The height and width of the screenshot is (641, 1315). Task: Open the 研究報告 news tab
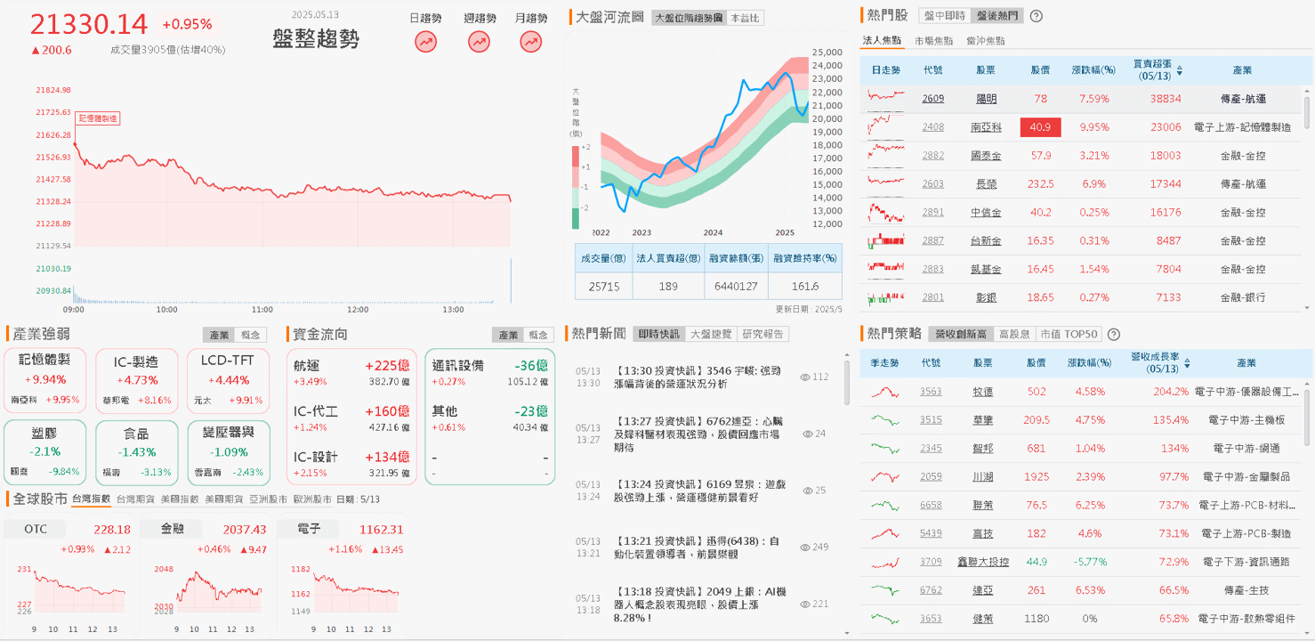[x=763, y=334]
